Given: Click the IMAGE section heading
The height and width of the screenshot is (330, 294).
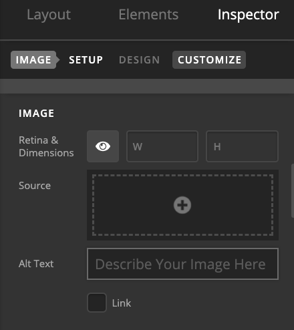Looking at the screenshot, I should pos(37,114).
